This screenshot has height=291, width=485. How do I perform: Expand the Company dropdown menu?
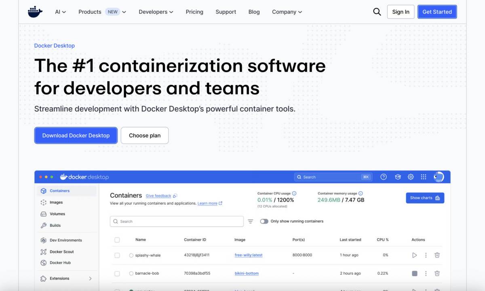(x=287, y=12)
